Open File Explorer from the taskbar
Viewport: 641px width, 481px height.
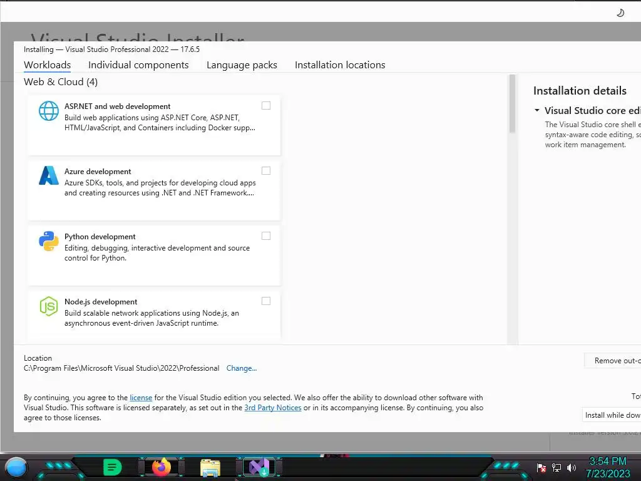click(x=210, y=468)
